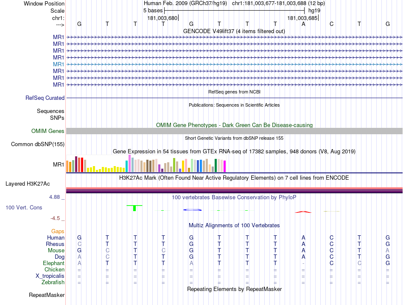Viewport: 403px width, 305px height.
Task: Click the gray mismatch A in Mouse row
Action: (387, 251)
